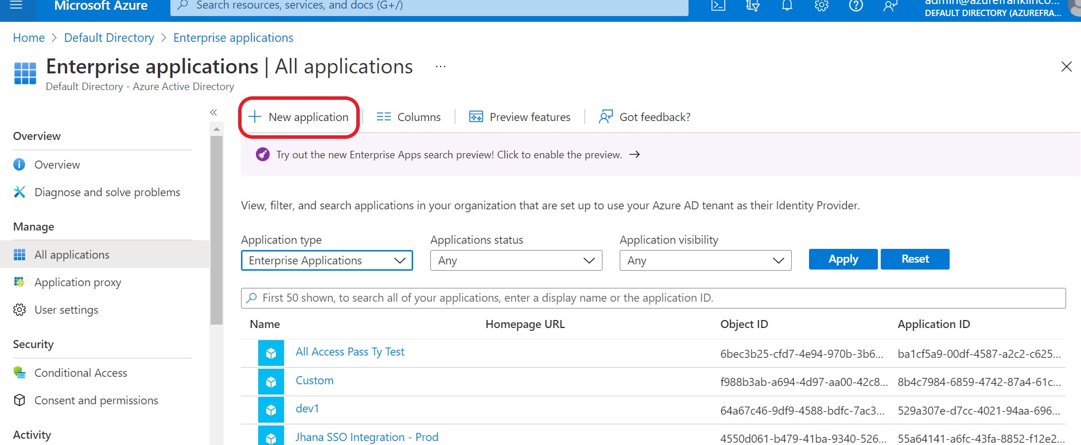Click the Apply filter button

point(843,259)
